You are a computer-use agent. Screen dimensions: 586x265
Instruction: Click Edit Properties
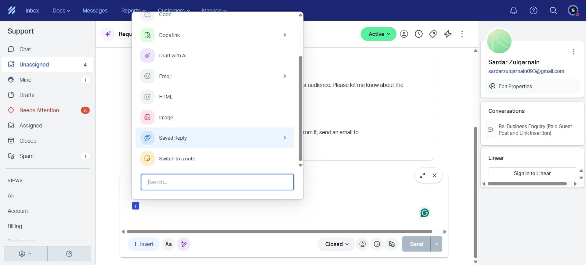532,86
